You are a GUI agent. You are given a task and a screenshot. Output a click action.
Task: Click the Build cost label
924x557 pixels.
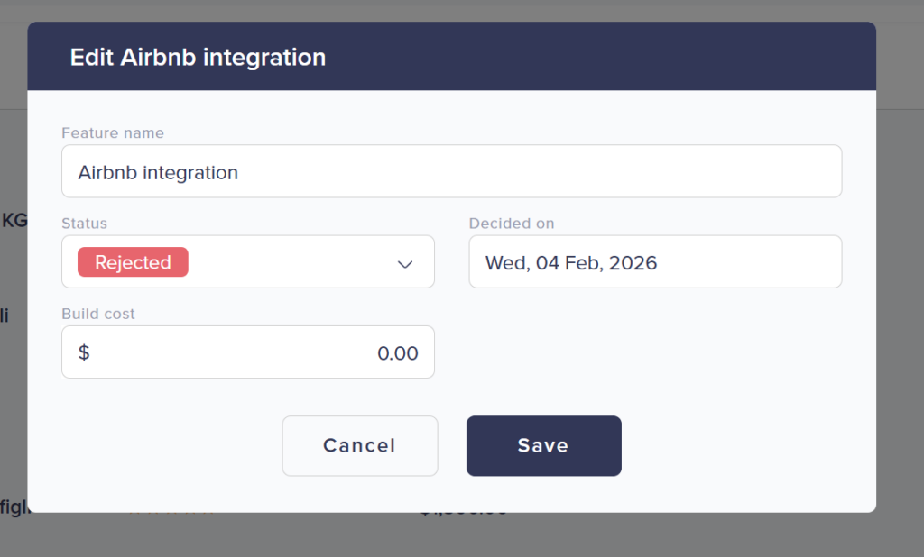[98, 314]
